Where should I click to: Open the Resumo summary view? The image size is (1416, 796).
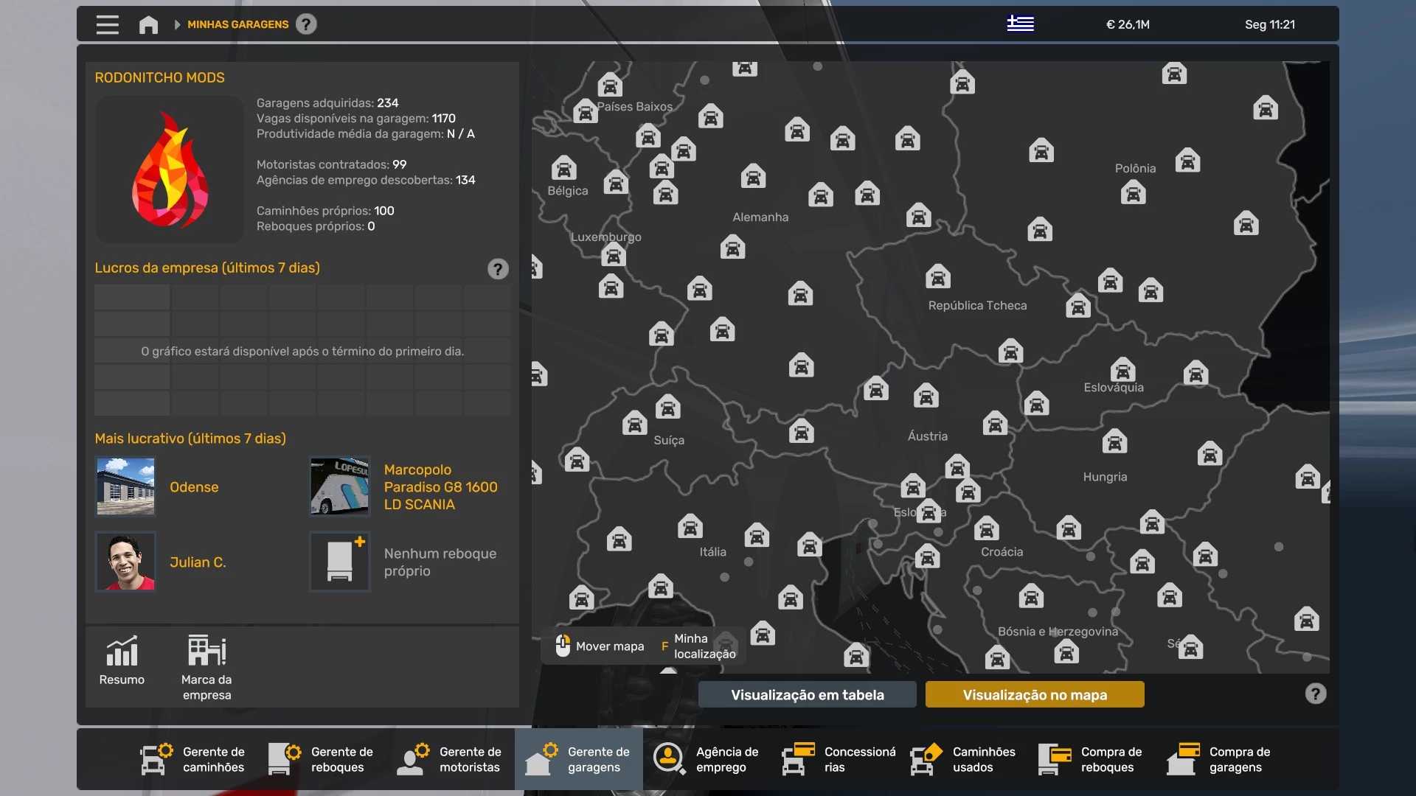point(122,660)
